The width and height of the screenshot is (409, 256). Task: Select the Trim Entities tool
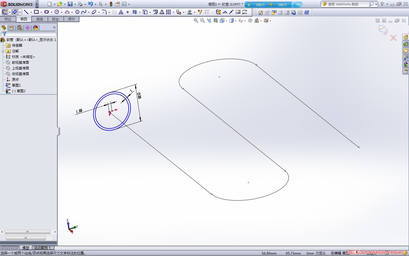point(135,12)
